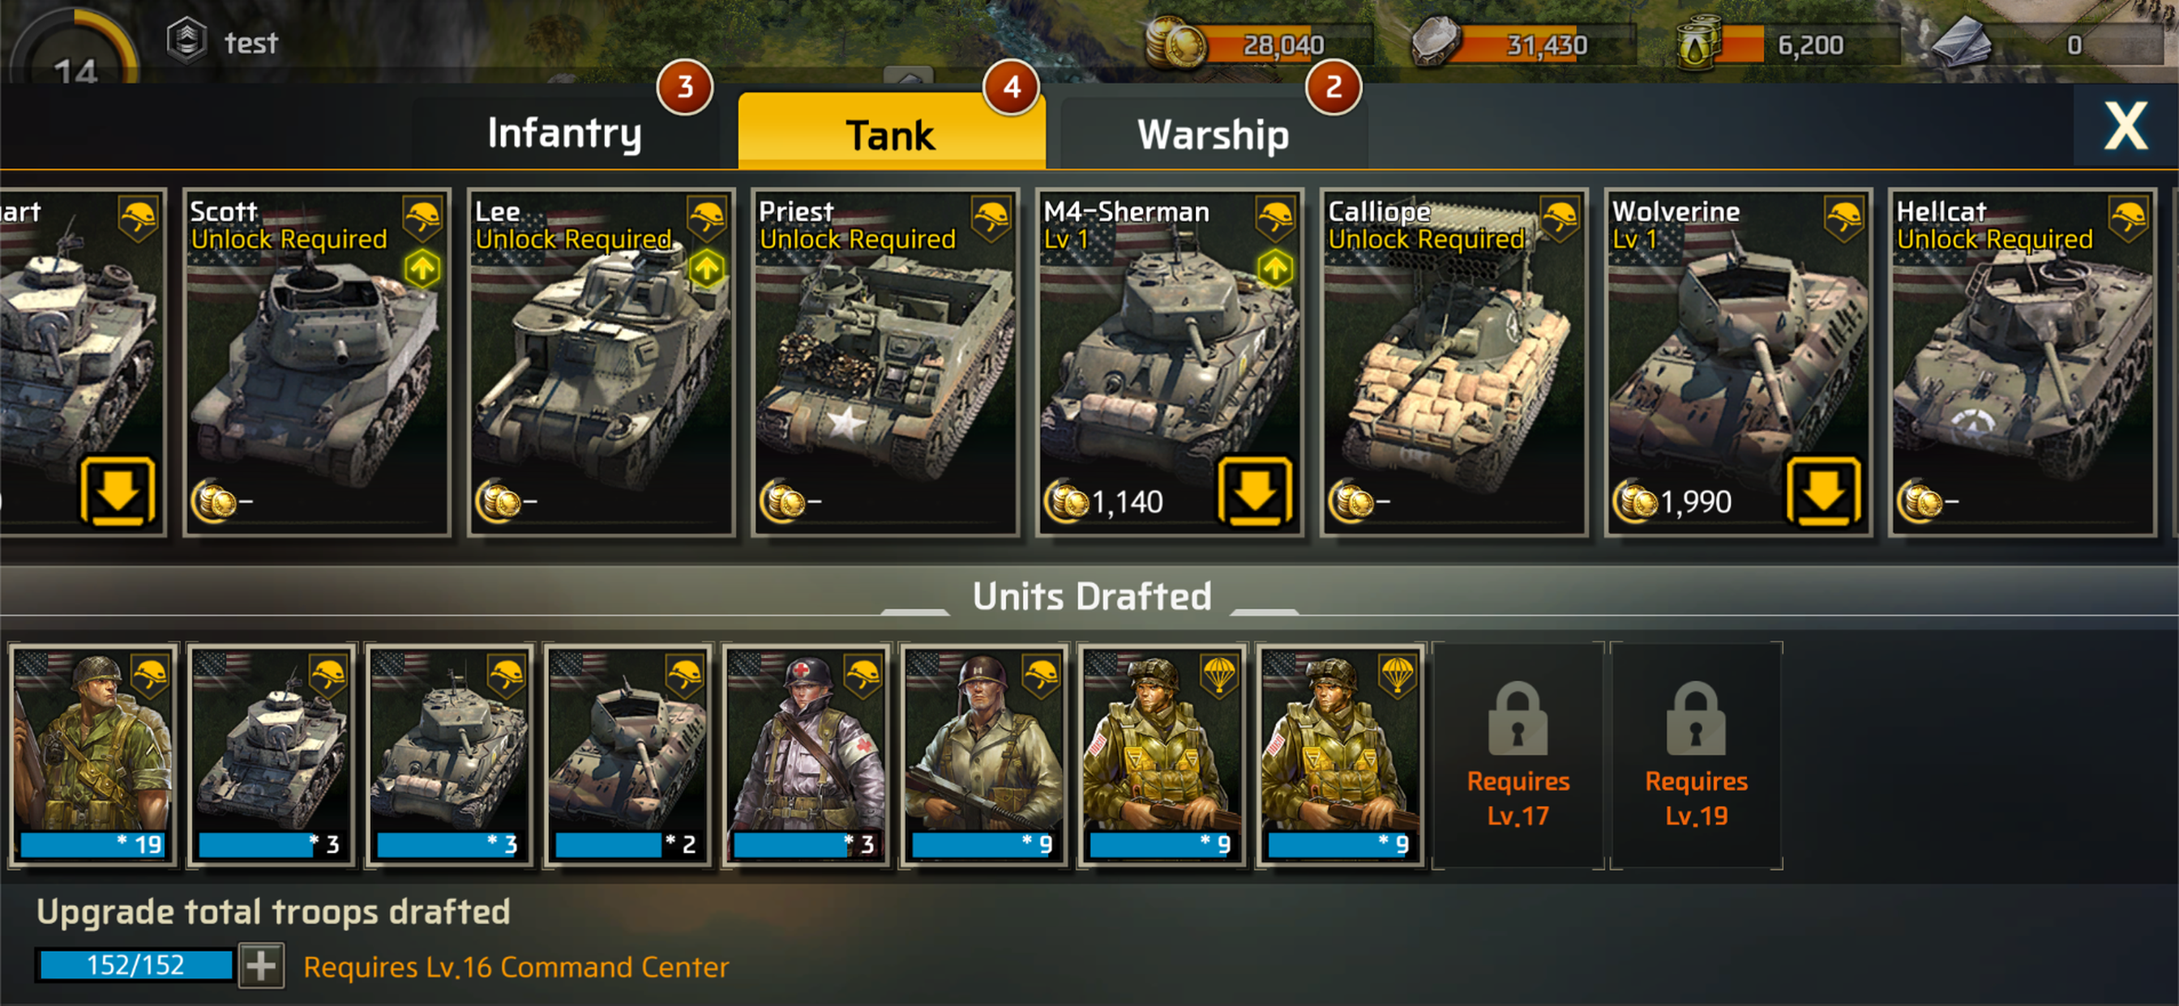Image resolution: width=2179 pixels, height=1006 pixels.
Task: Tap the green upgrade arrow on Scott card
Action: click(x=422, y=270)
